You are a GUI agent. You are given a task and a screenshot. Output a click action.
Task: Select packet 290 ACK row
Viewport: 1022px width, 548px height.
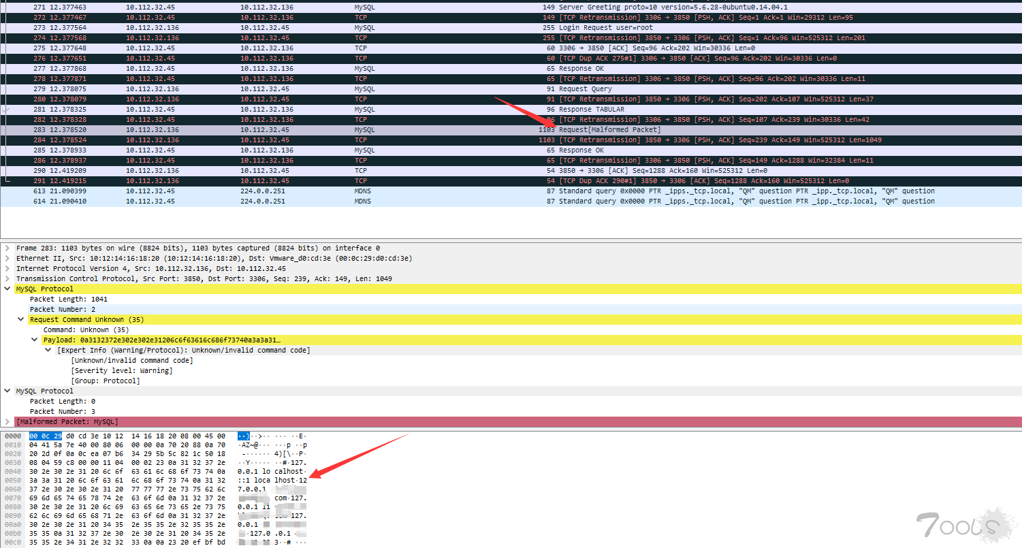511,170
